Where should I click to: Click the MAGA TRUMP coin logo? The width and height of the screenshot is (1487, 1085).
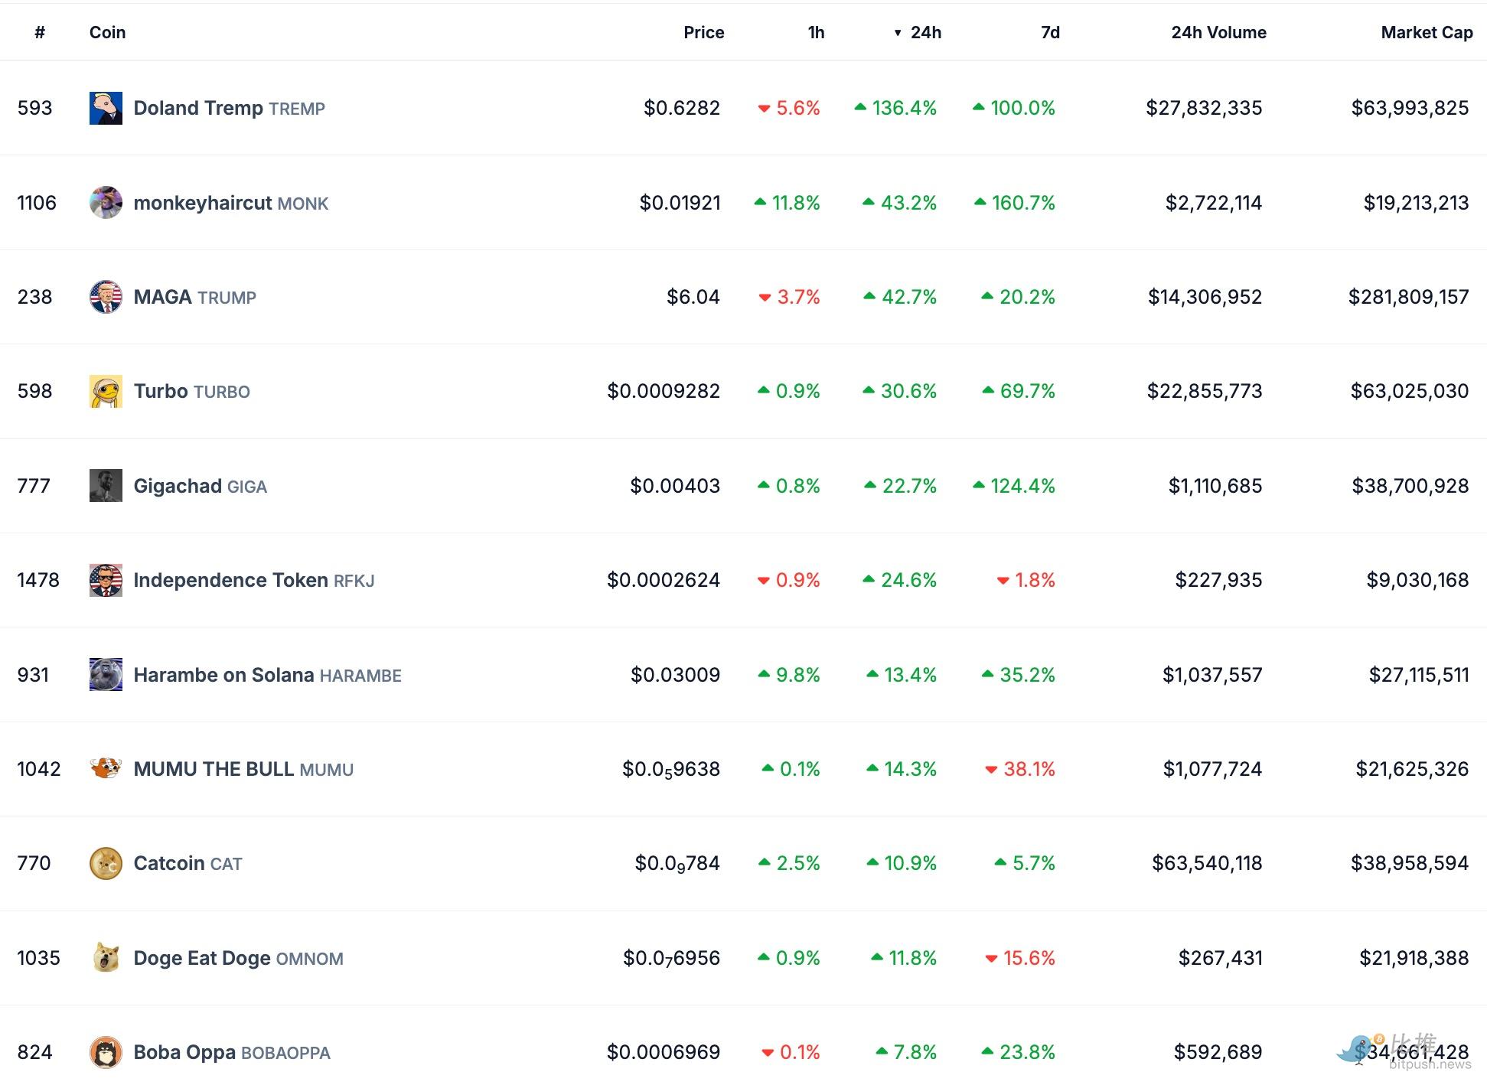tap(106, 297)
